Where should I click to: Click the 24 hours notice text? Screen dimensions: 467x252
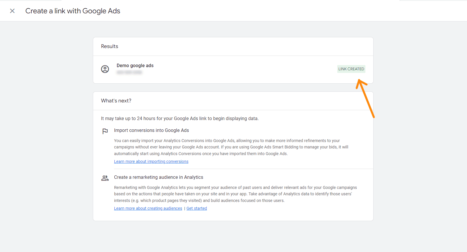pyautogui.click(x=180, y=119)
